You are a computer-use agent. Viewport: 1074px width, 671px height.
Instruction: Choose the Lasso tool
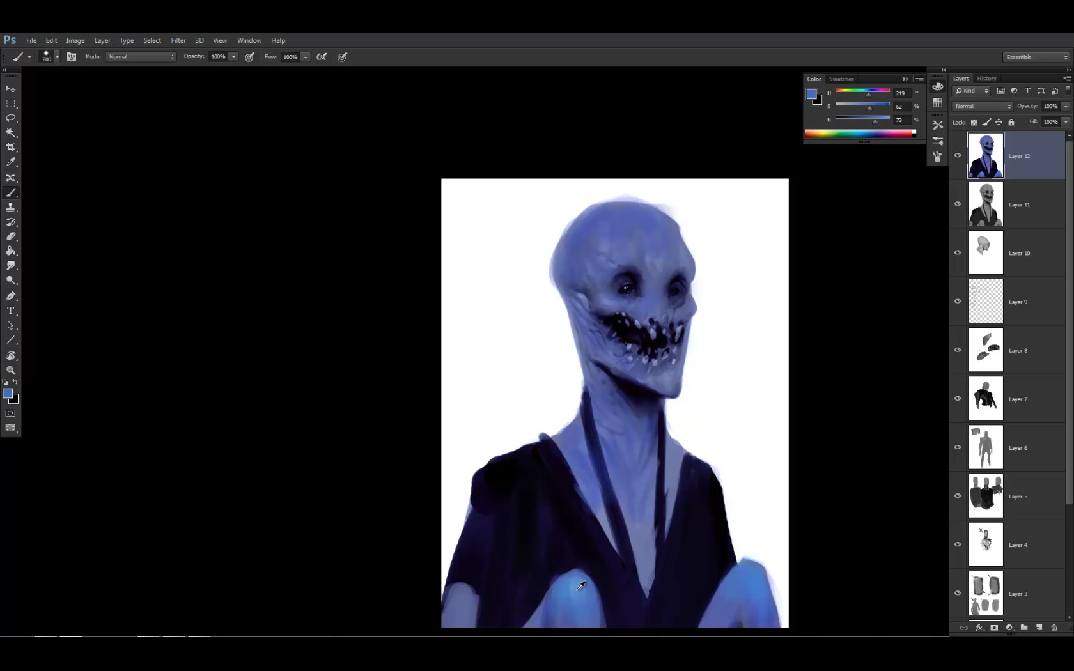click(x=11, y=118)
